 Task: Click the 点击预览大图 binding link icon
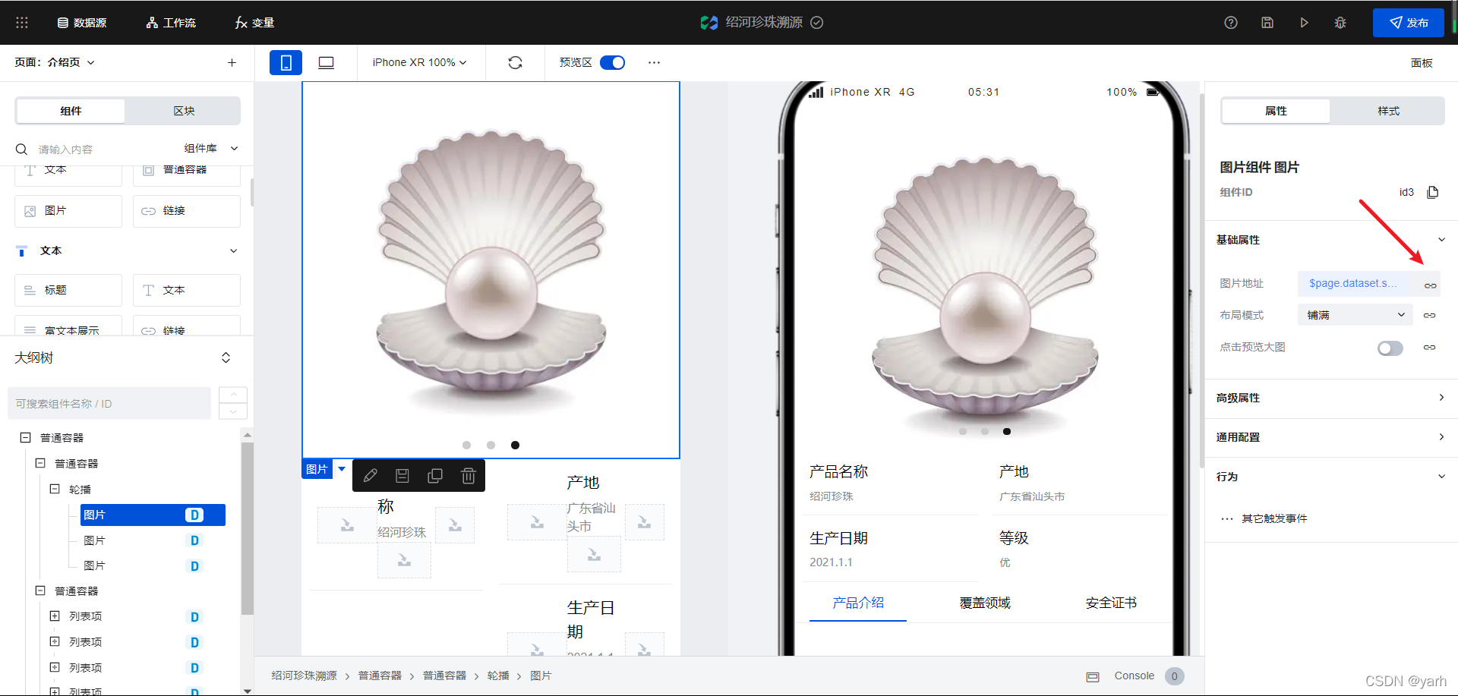point(1429,347)
